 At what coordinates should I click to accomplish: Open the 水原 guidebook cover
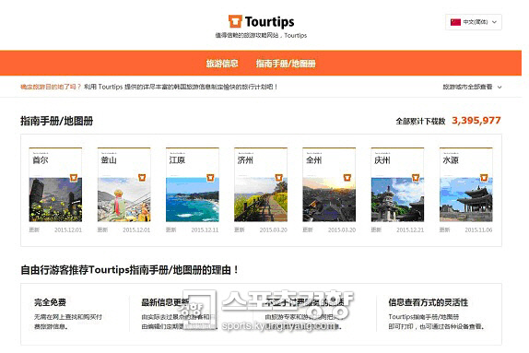[x=466, y=184]
